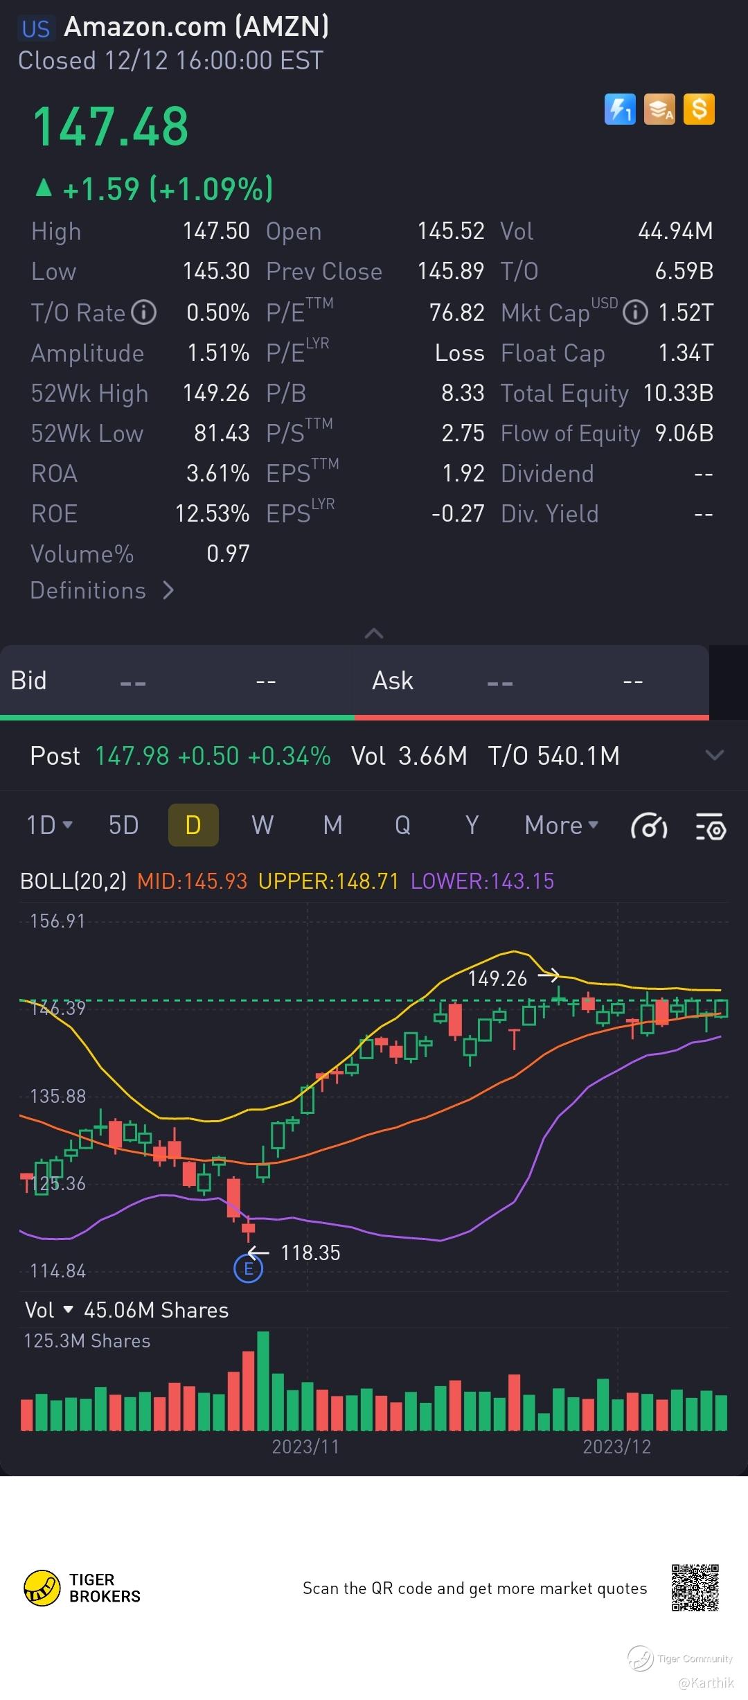Tap the tallest green volume bar
Image resolution: width=748 pixels, height=1700 pixels.
pyautogui.click(x=263, y=1380)
